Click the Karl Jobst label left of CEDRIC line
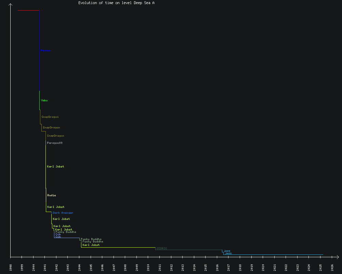The width and height of the screenshot is (342, 274). (x=91, y=245)
